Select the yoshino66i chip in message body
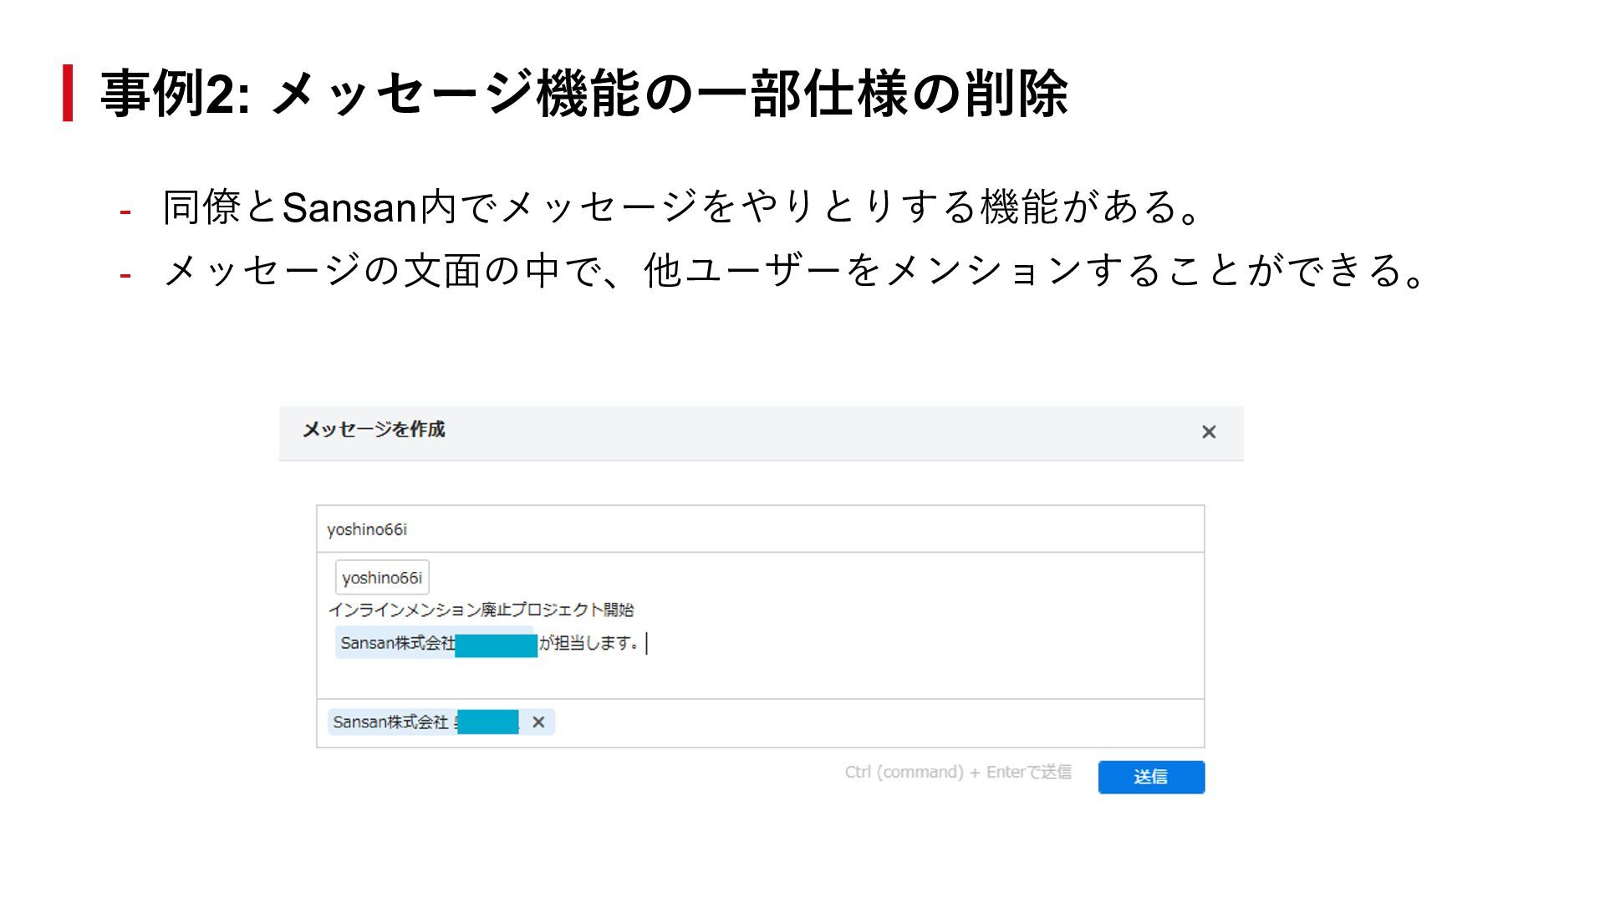Image resolution: width=1605 pixels, height=903 pixels. (382, 578)
